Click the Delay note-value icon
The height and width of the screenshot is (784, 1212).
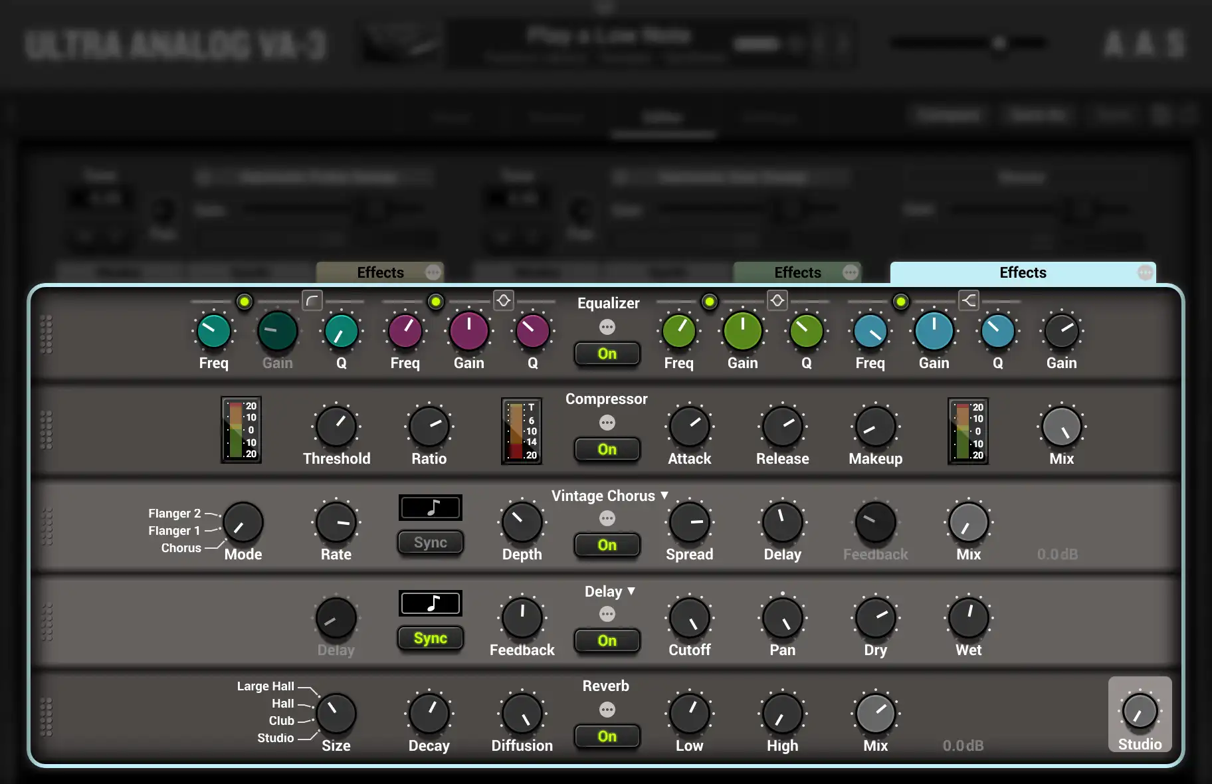pyautogui.click(x=431, y=603)
